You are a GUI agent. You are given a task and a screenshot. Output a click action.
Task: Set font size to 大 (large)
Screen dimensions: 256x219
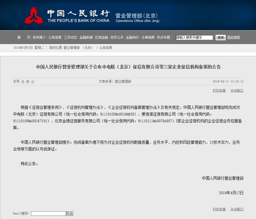click(x=23, y=81)
